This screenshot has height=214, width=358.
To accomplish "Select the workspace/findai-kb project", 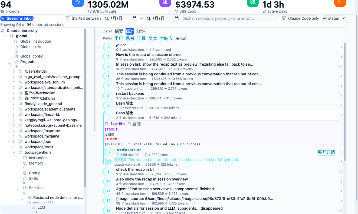I will (42, 115).
